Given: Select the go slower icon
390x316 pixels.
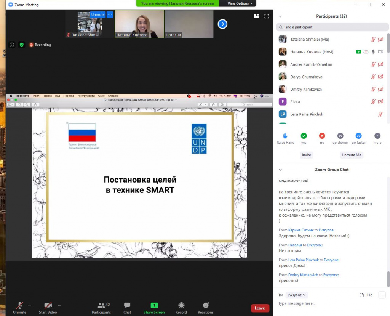Looking at the screenshot, I should [x=340, y=136].
